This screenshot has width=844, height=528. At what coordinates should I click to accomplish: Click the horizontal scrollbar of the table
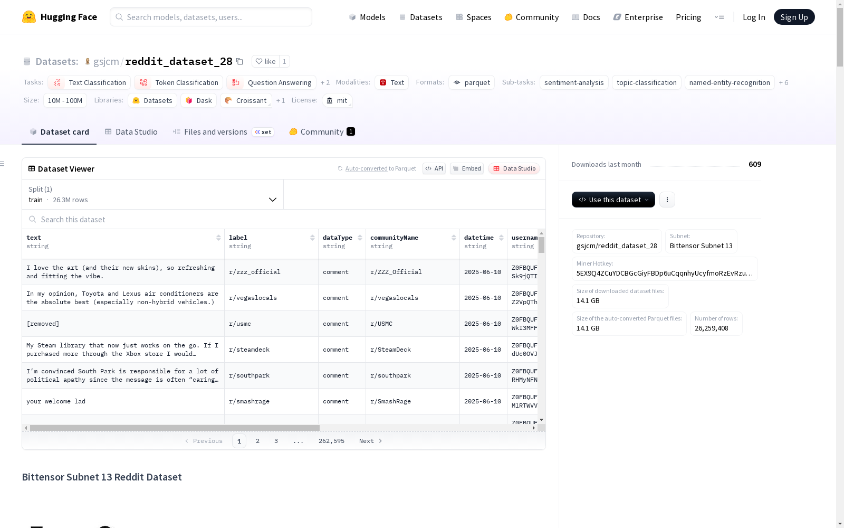tap(175, 428)
